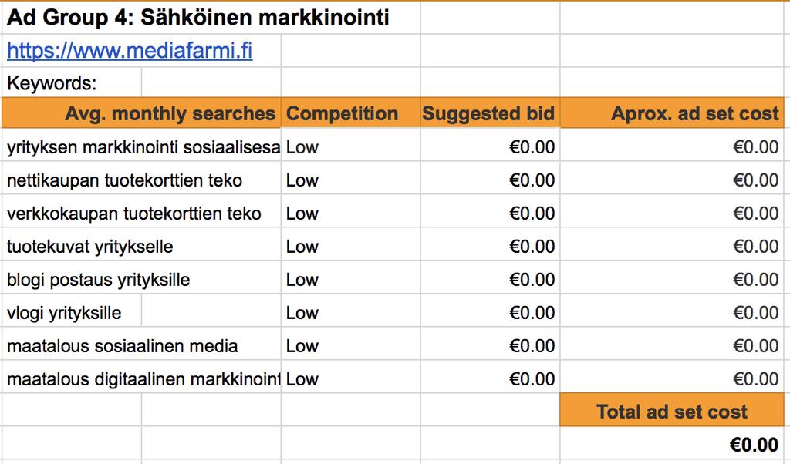Open the https://www.mediafarmi.fi hyperlink
This screenshot has height=464, width=790.
point(130,51)
